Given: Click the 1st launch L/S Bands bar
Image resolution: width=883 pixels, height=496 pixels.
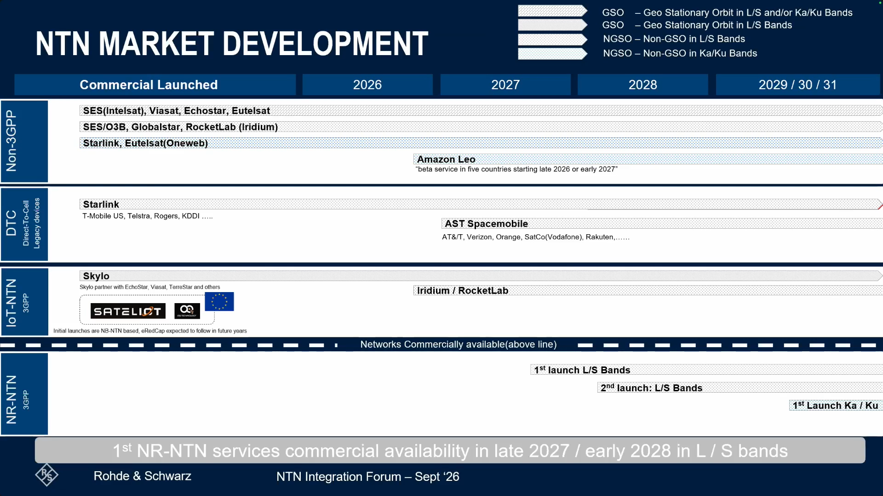Looking at the screenshot, I should (x=706, y=370).
